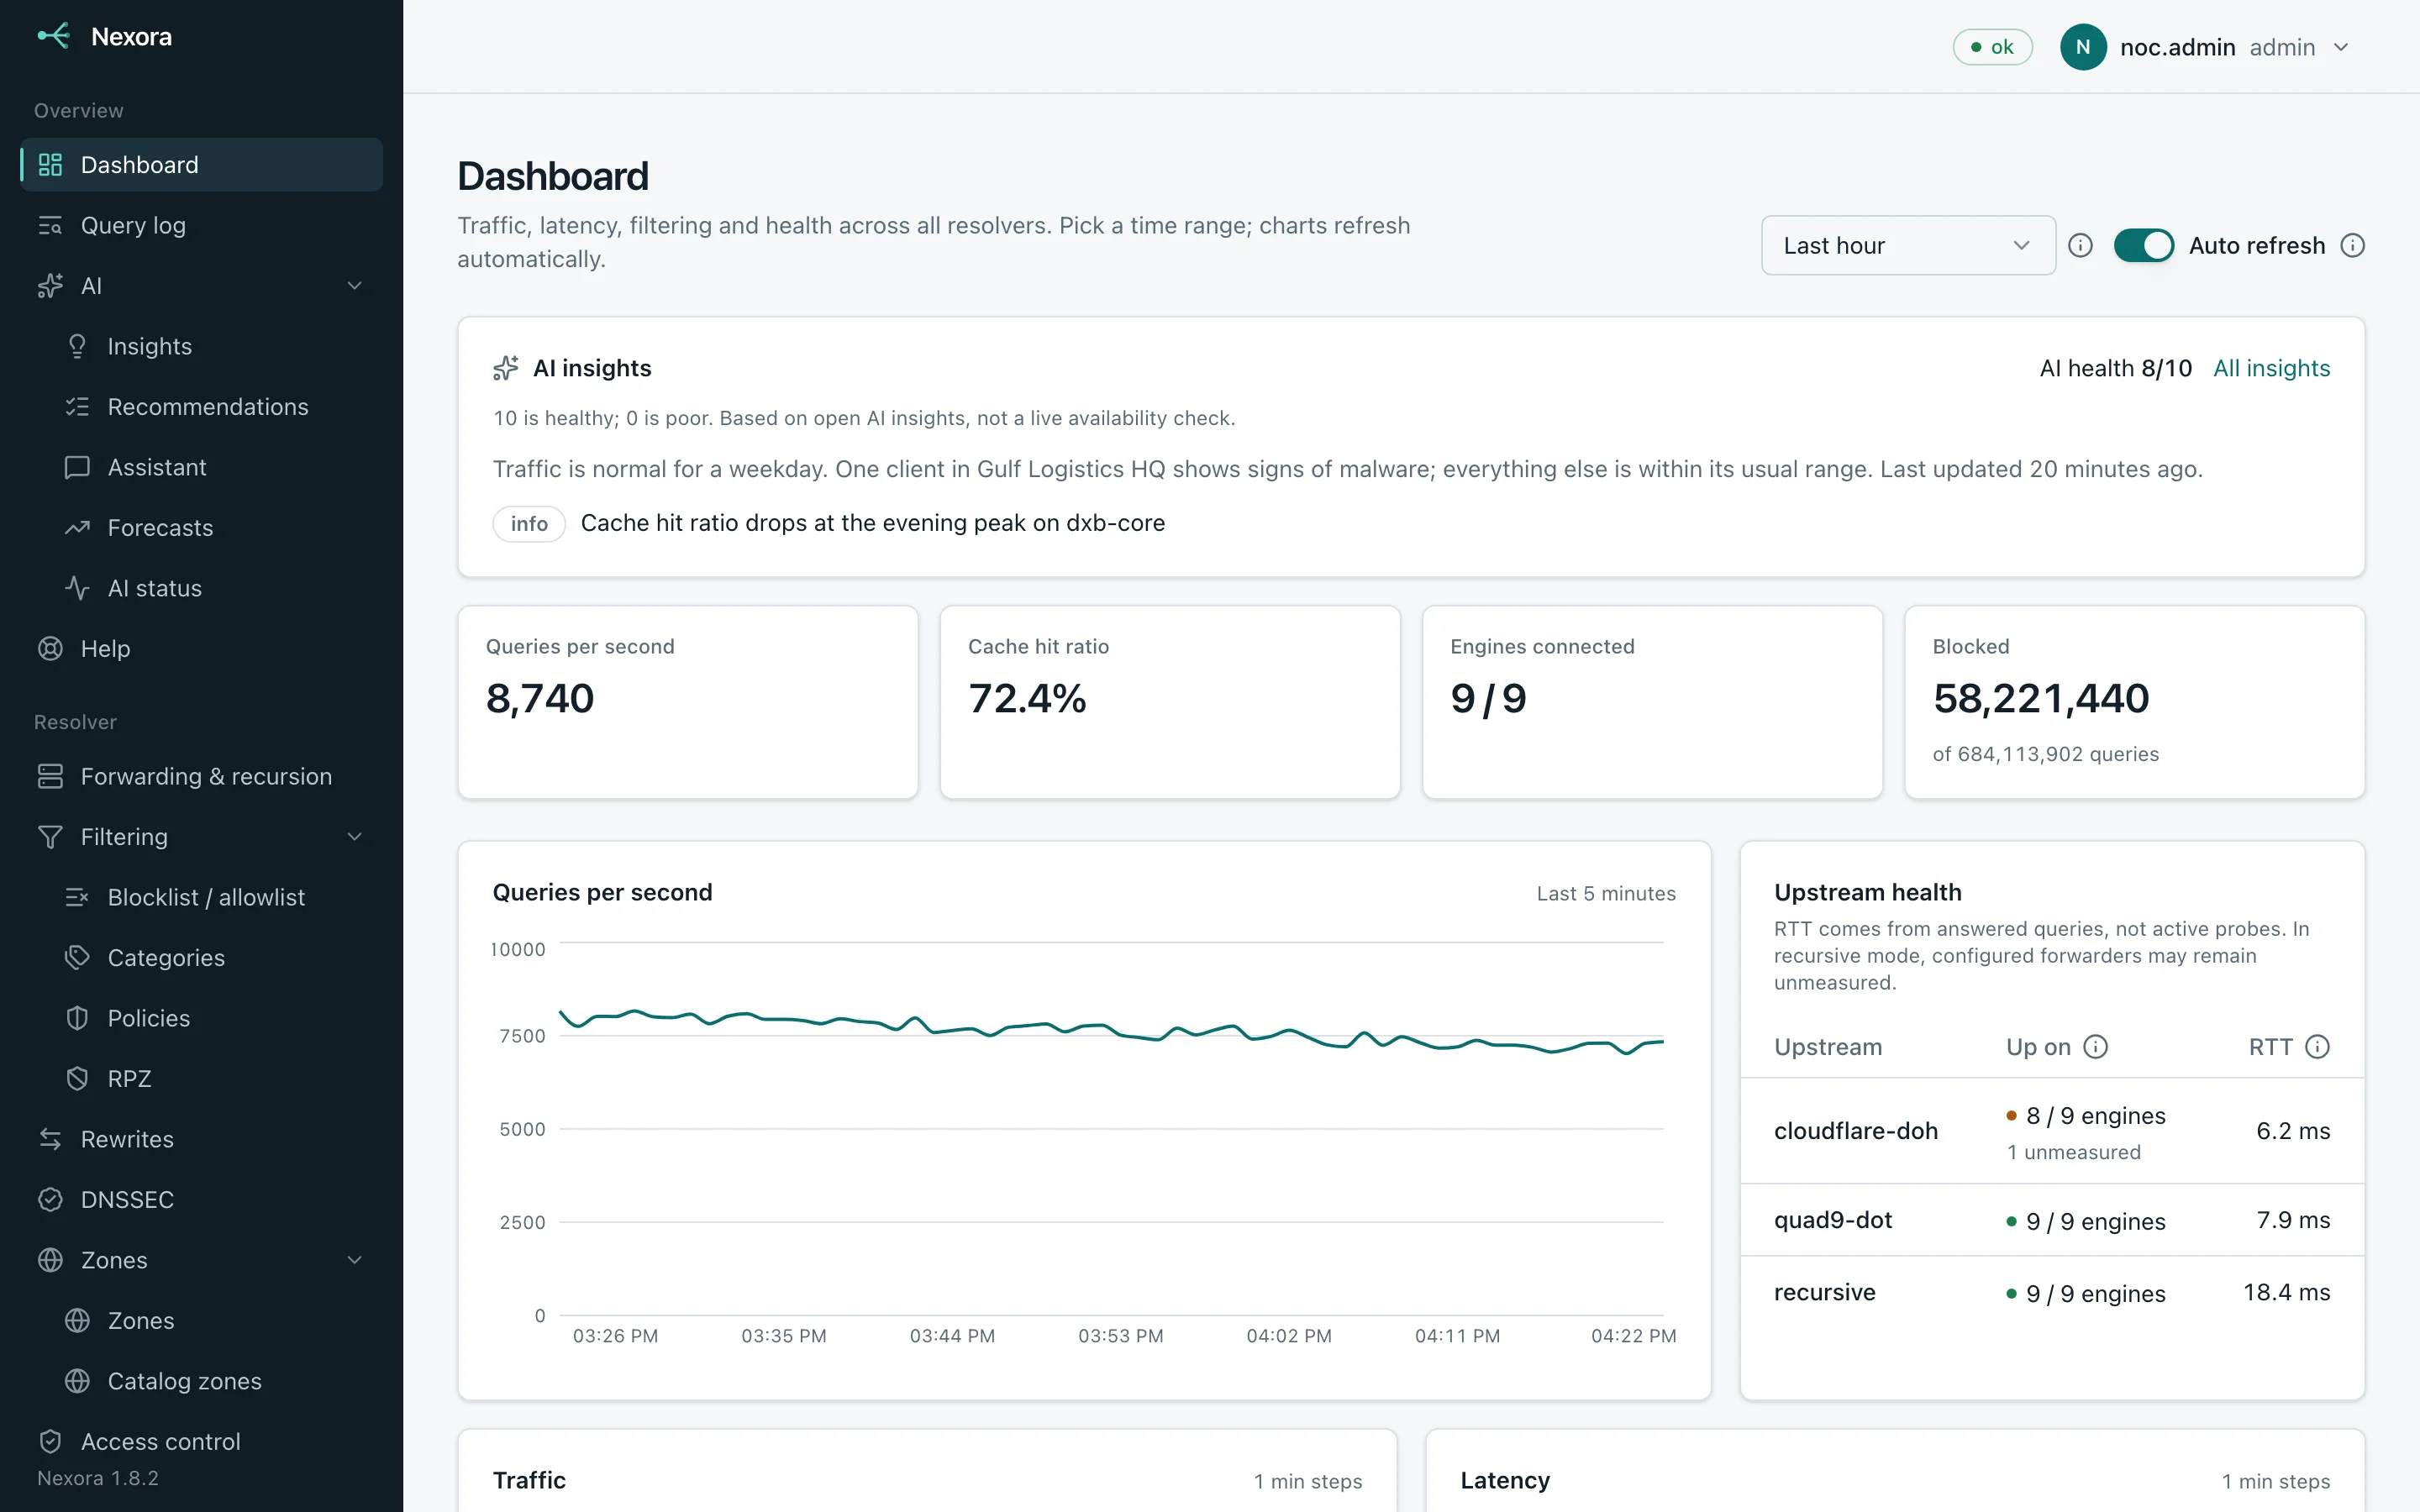The image size is (2420, 1512).
Task: Click the Filtering funnel icon
Action: click(x=50, y=837)
